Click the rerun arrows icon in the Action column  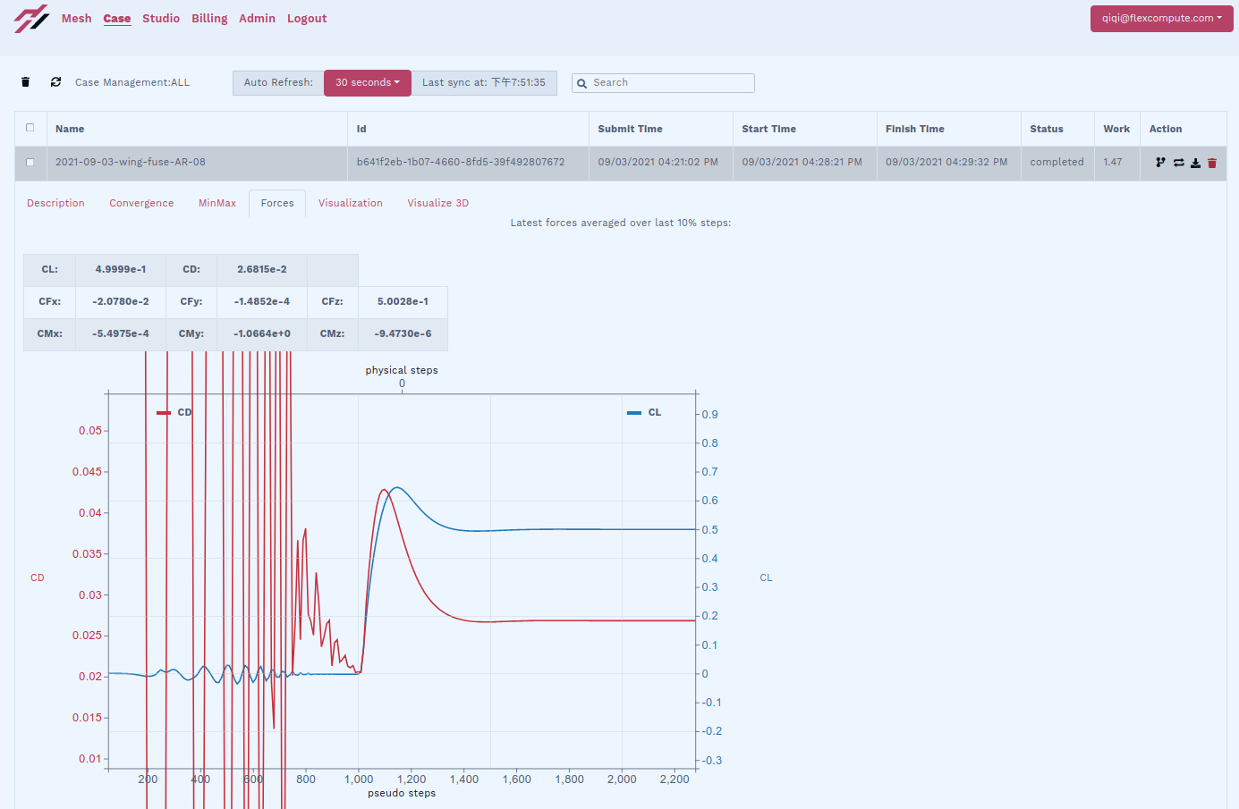click(x=1178, y=163)
